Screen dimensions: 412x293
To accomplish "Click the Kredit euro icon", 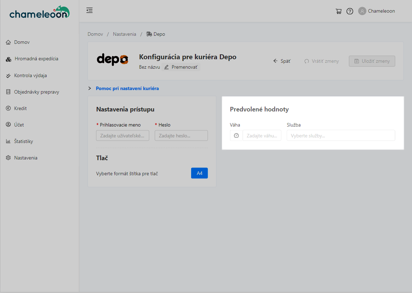I will pyautogui.click(x=8, y=108).
